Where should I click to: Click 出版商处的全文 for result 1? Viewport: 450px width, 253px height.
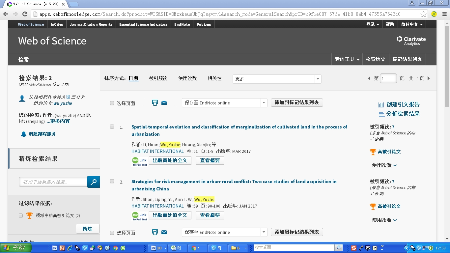click(170, 160)
